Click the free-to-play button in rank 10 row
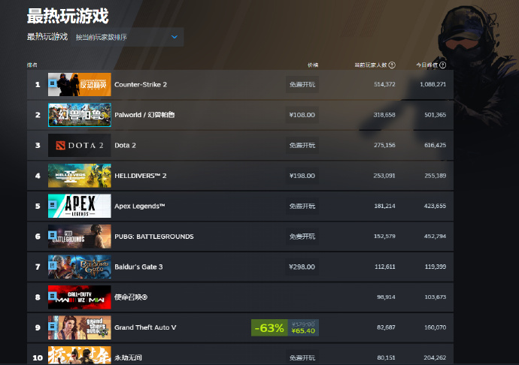519x365 pixels. click(x=302, y=357)
